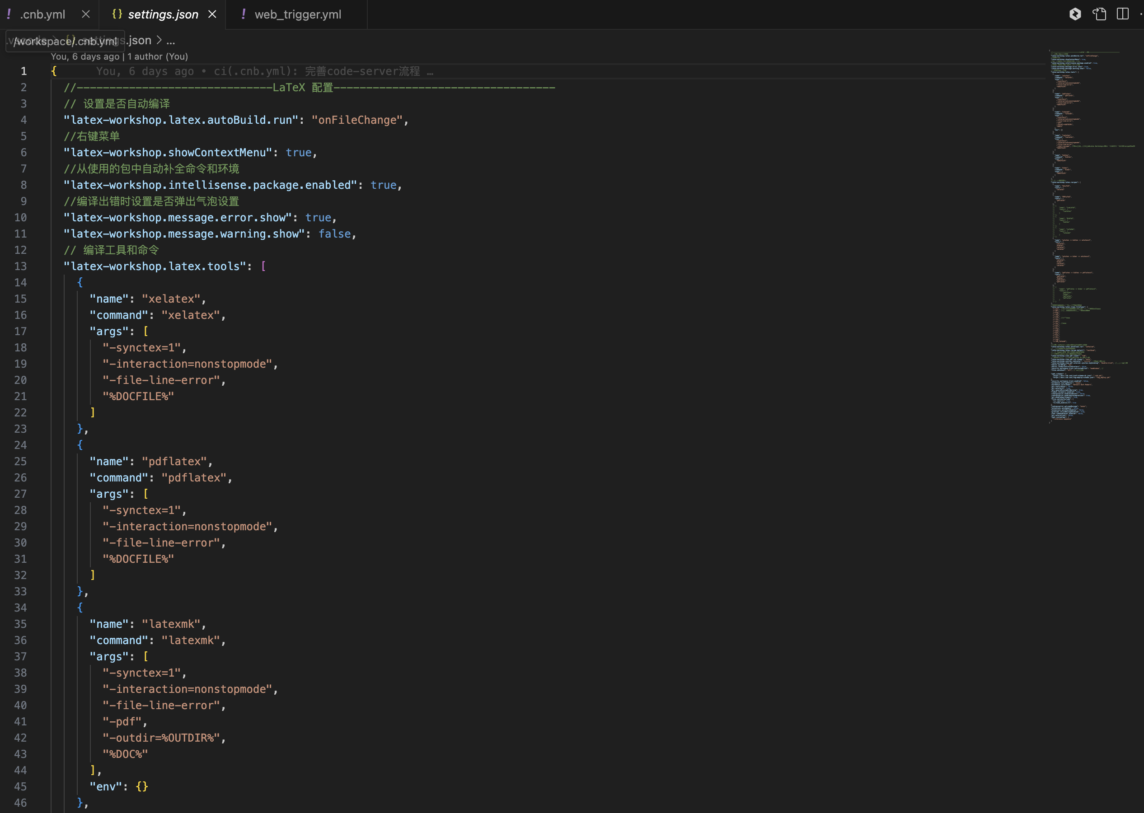
Task: Open the editor more actions menu
Action: coord(1141,14)
